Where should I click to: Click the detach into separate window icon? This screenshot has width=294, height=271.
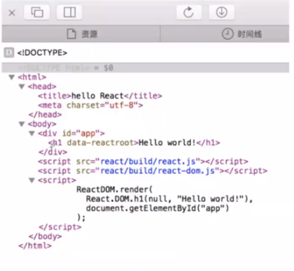pos(37,12)
